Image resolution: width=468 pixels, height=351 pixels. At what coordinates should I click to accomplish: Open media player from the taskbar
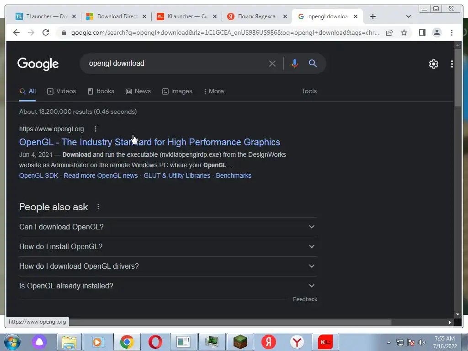(x=97, y=342)
